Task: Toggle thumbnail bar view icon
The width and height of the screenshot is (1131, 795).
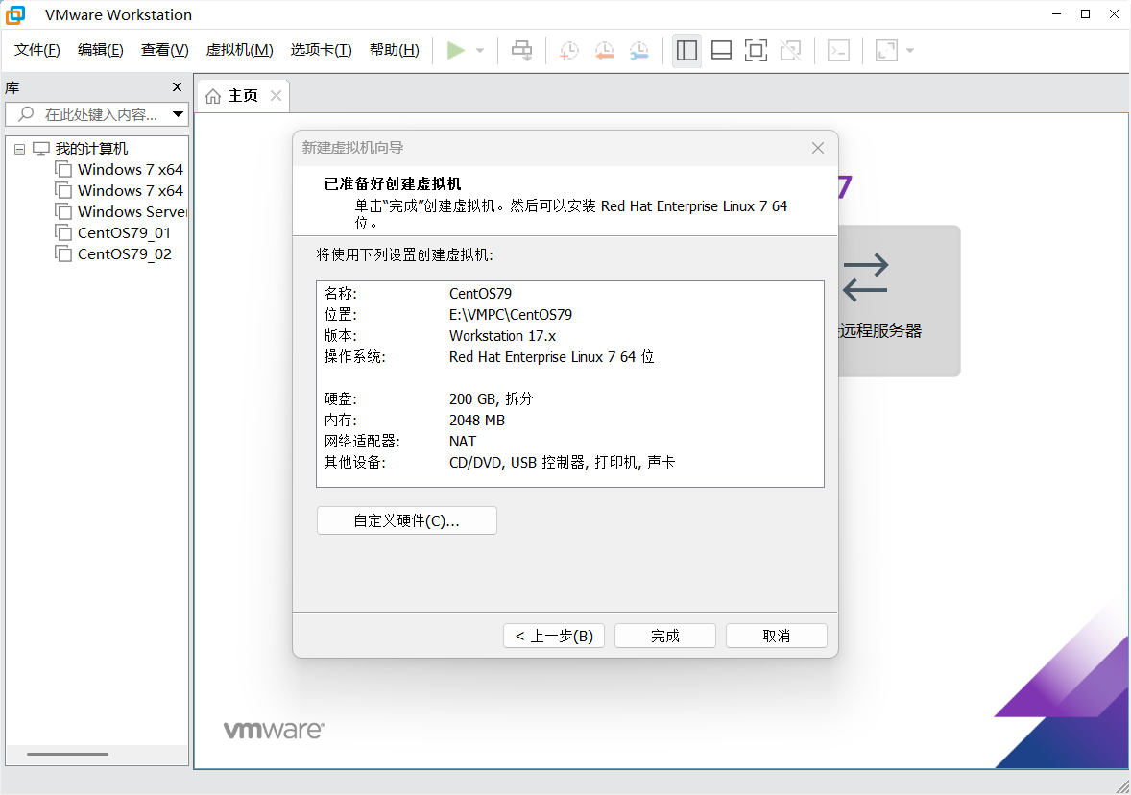Action: point(721,51)
